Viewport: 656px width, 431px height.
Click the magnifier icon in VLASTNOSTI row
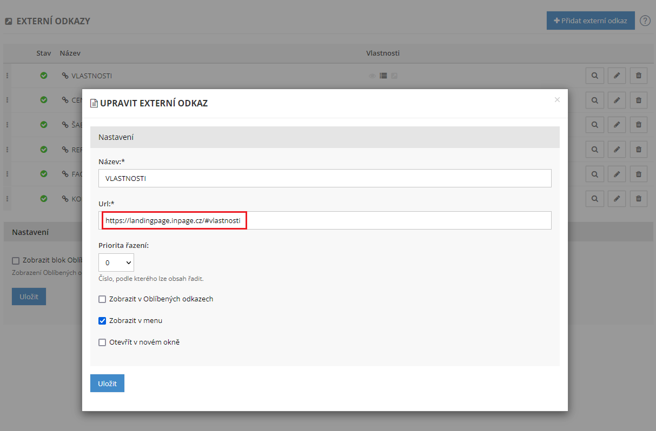[594, 76]
